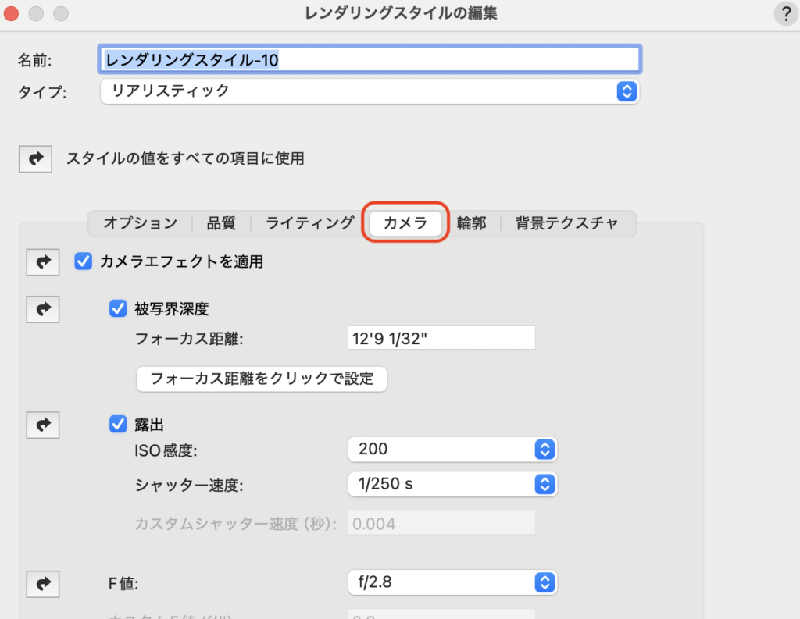The width and height of the screenshot is (800, 619).
Task: Disable the 被写界深度 checkbox
Action: [118, 309]
